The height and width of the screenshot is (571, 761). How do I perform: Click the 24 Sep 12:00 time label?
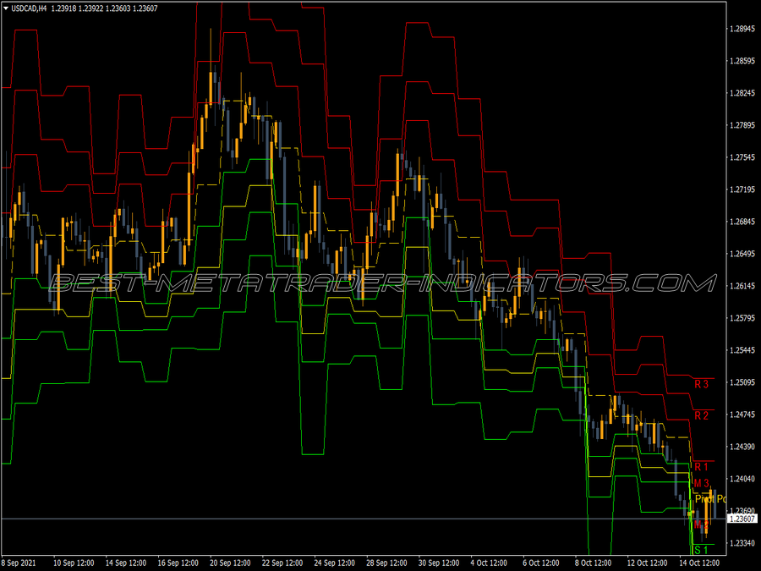point(334,563)
